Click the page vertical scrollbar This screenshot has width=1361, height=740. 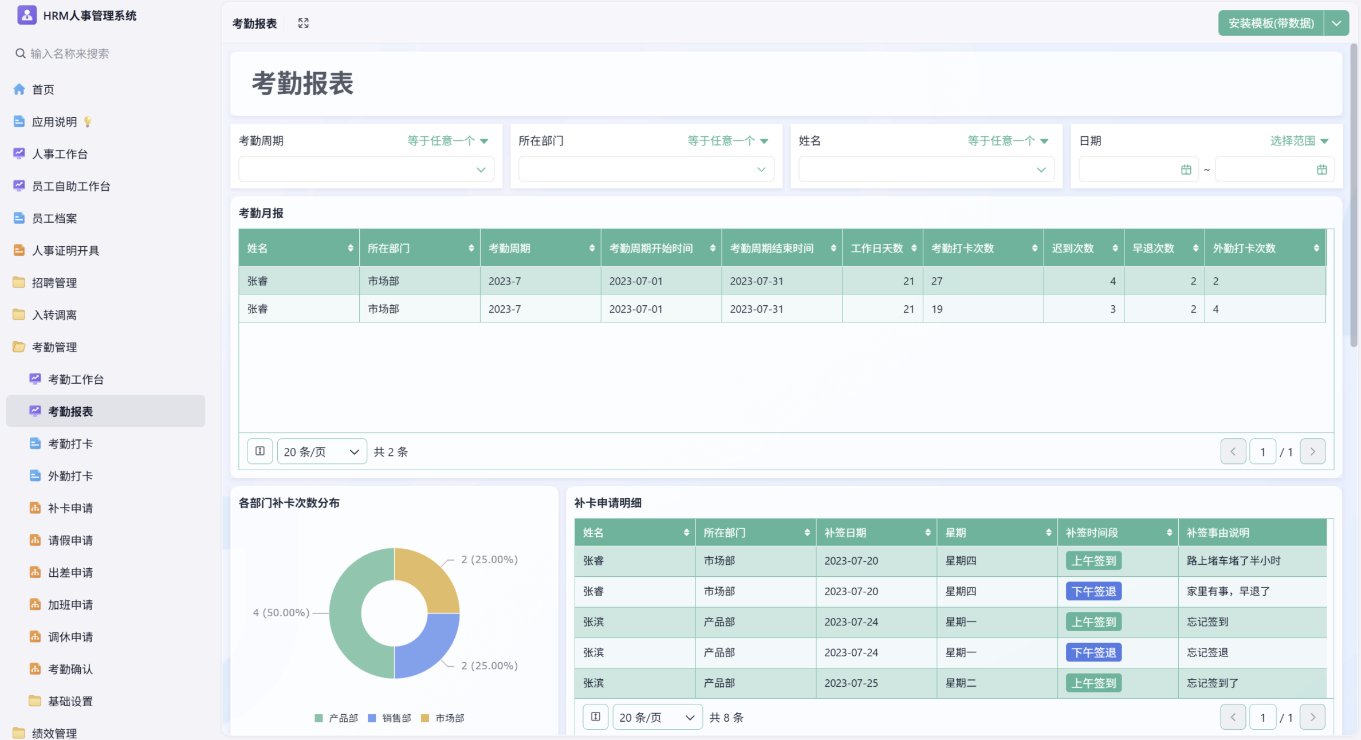[x=1354, y=195]
